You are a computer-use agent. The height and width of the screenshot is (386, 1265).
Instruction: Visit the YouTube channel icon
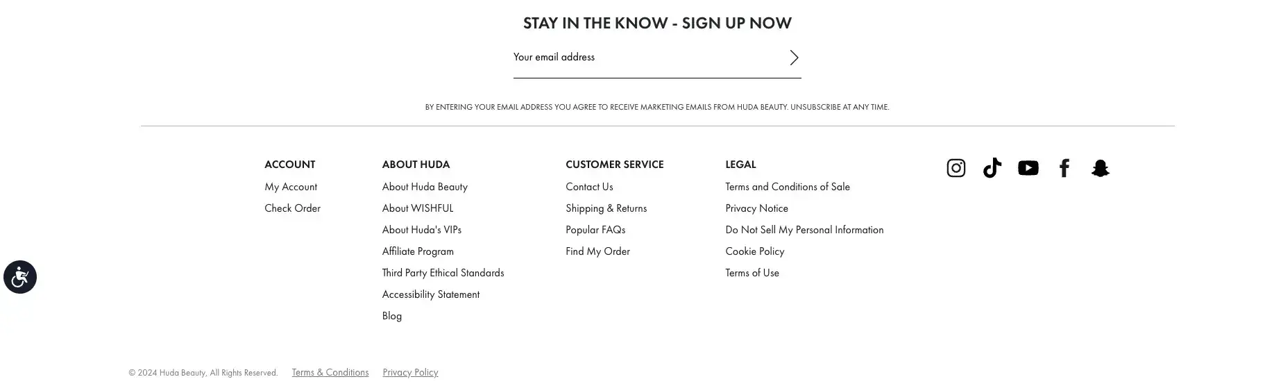[1028, 168]
